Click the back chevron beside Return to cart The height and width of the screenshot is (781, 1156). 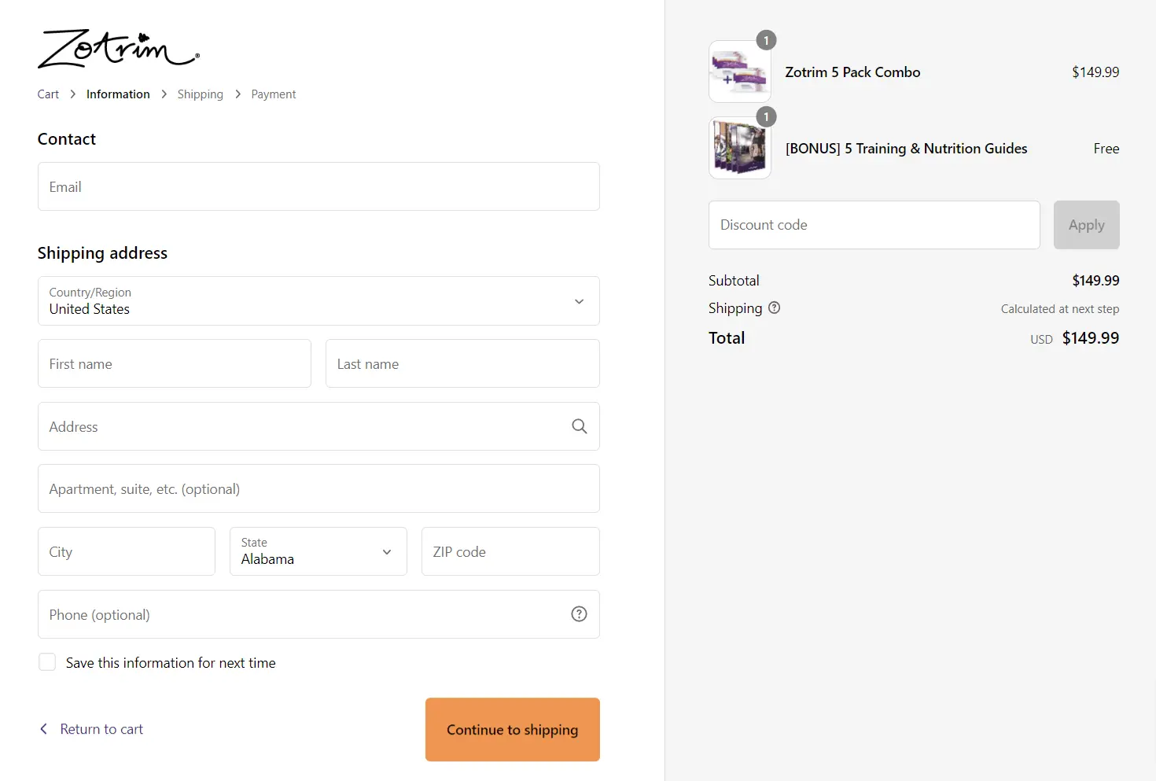[x=44, y=729]
